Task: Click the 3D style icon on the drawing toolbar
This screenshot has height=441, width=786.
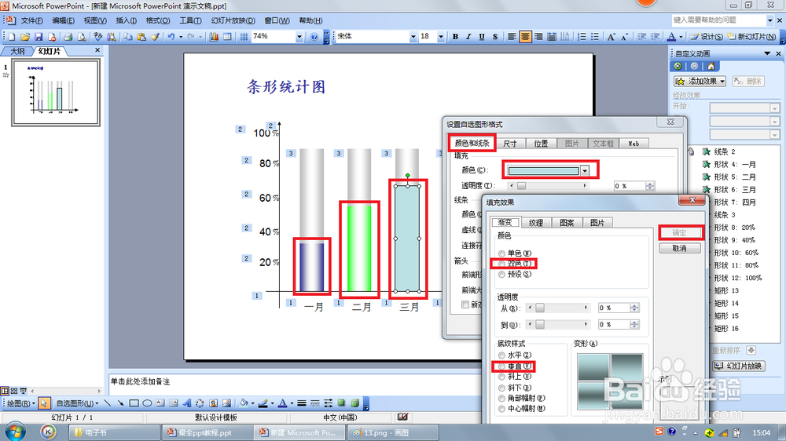Action: point(355,403)
